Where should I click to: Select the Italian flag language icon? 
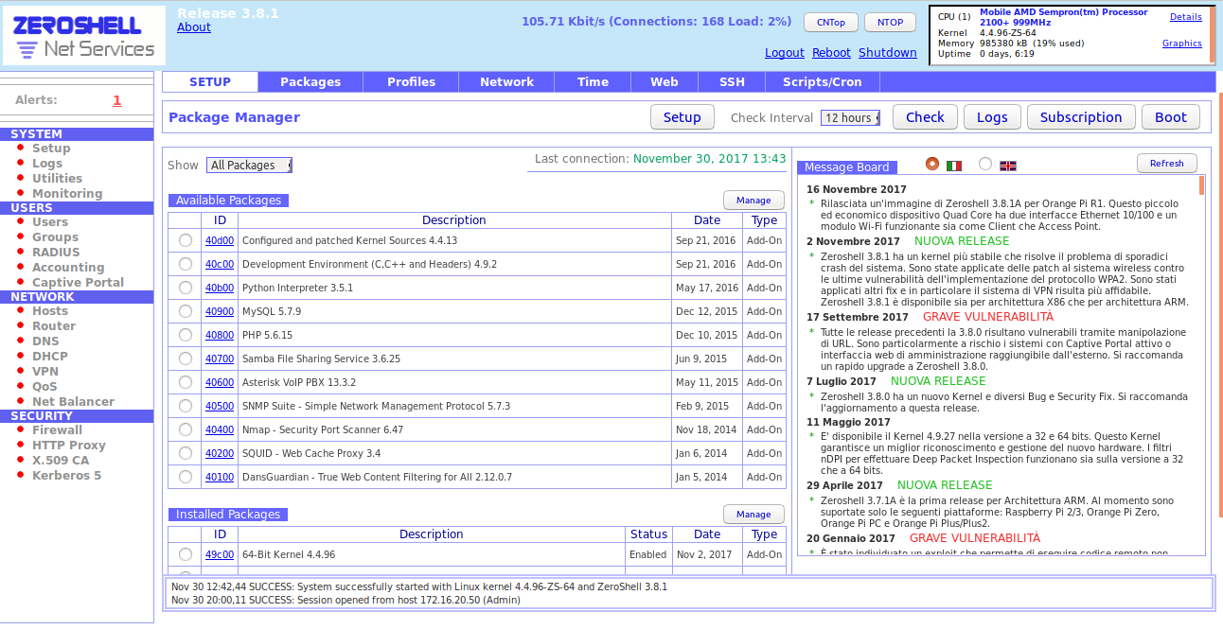(x=954, y=166)
